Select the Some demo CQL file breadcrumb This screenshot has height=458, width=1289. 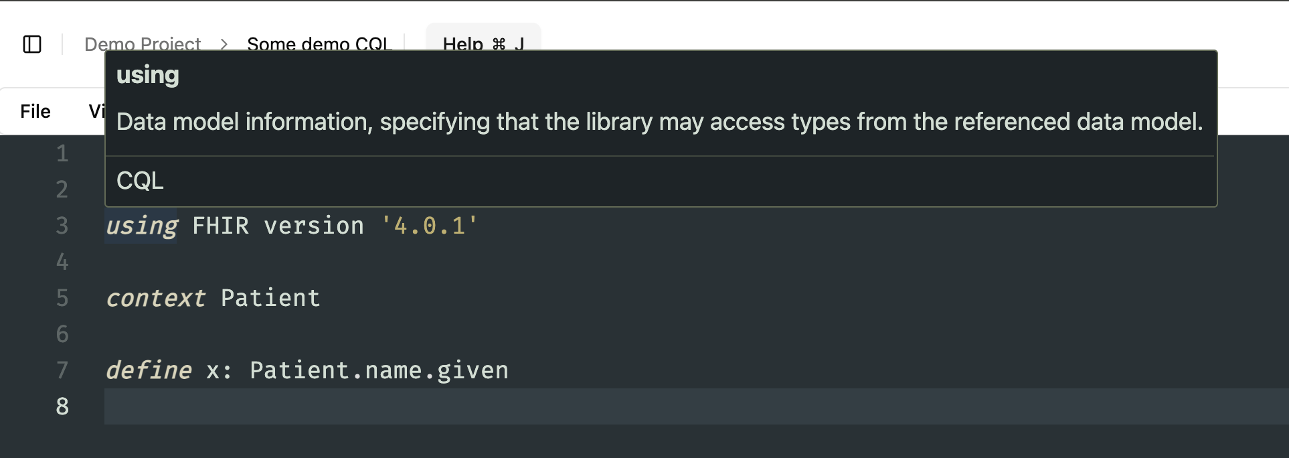[319, 44]
